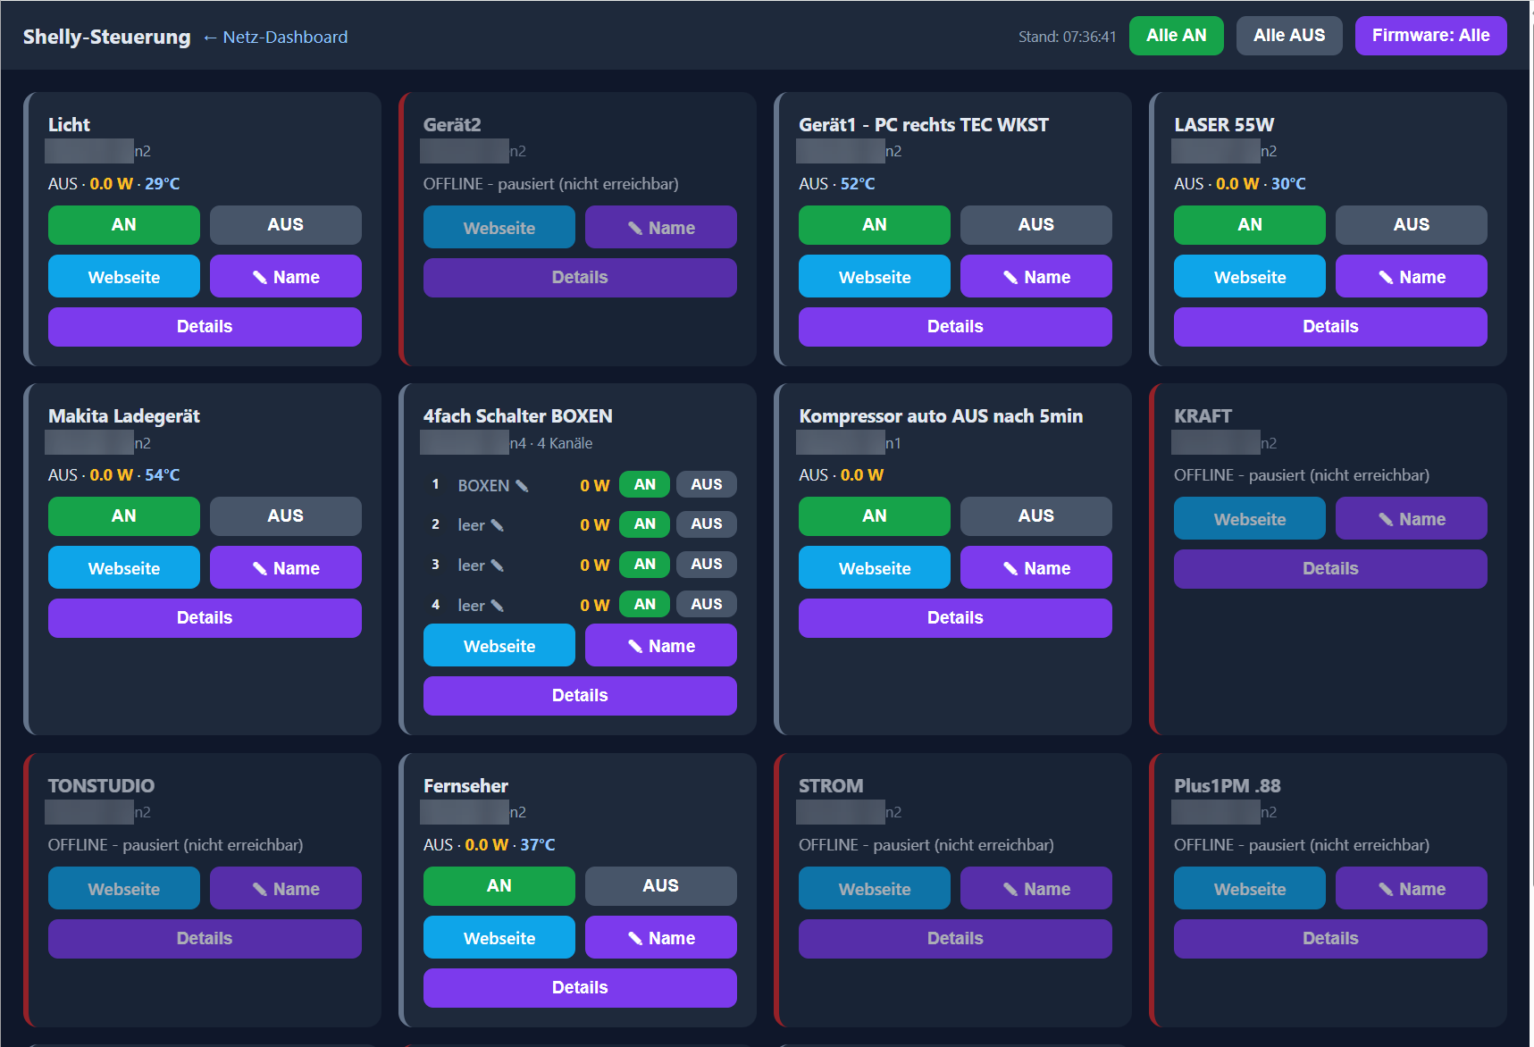Open Details for Licht
1534x1047 pixels.
coord(205,327)
